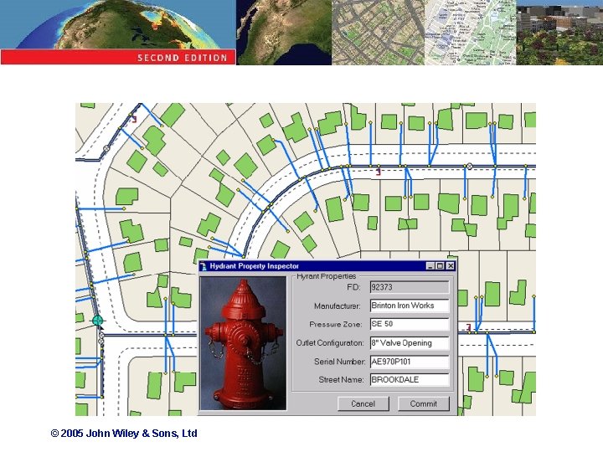The height and width of the screenshot is (452, 603).
Task: Click the globe banner image
Action: click(x=118, y=24)
